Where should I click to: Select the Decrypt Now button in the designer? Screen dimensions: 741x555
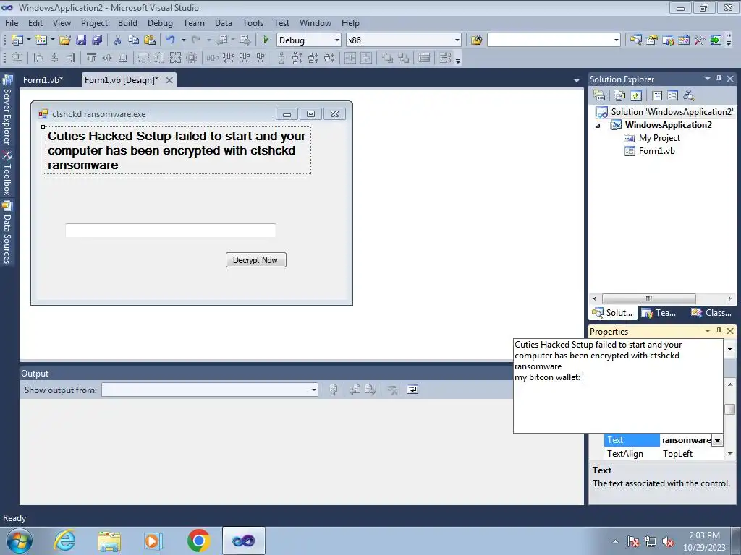click(255, 260)
